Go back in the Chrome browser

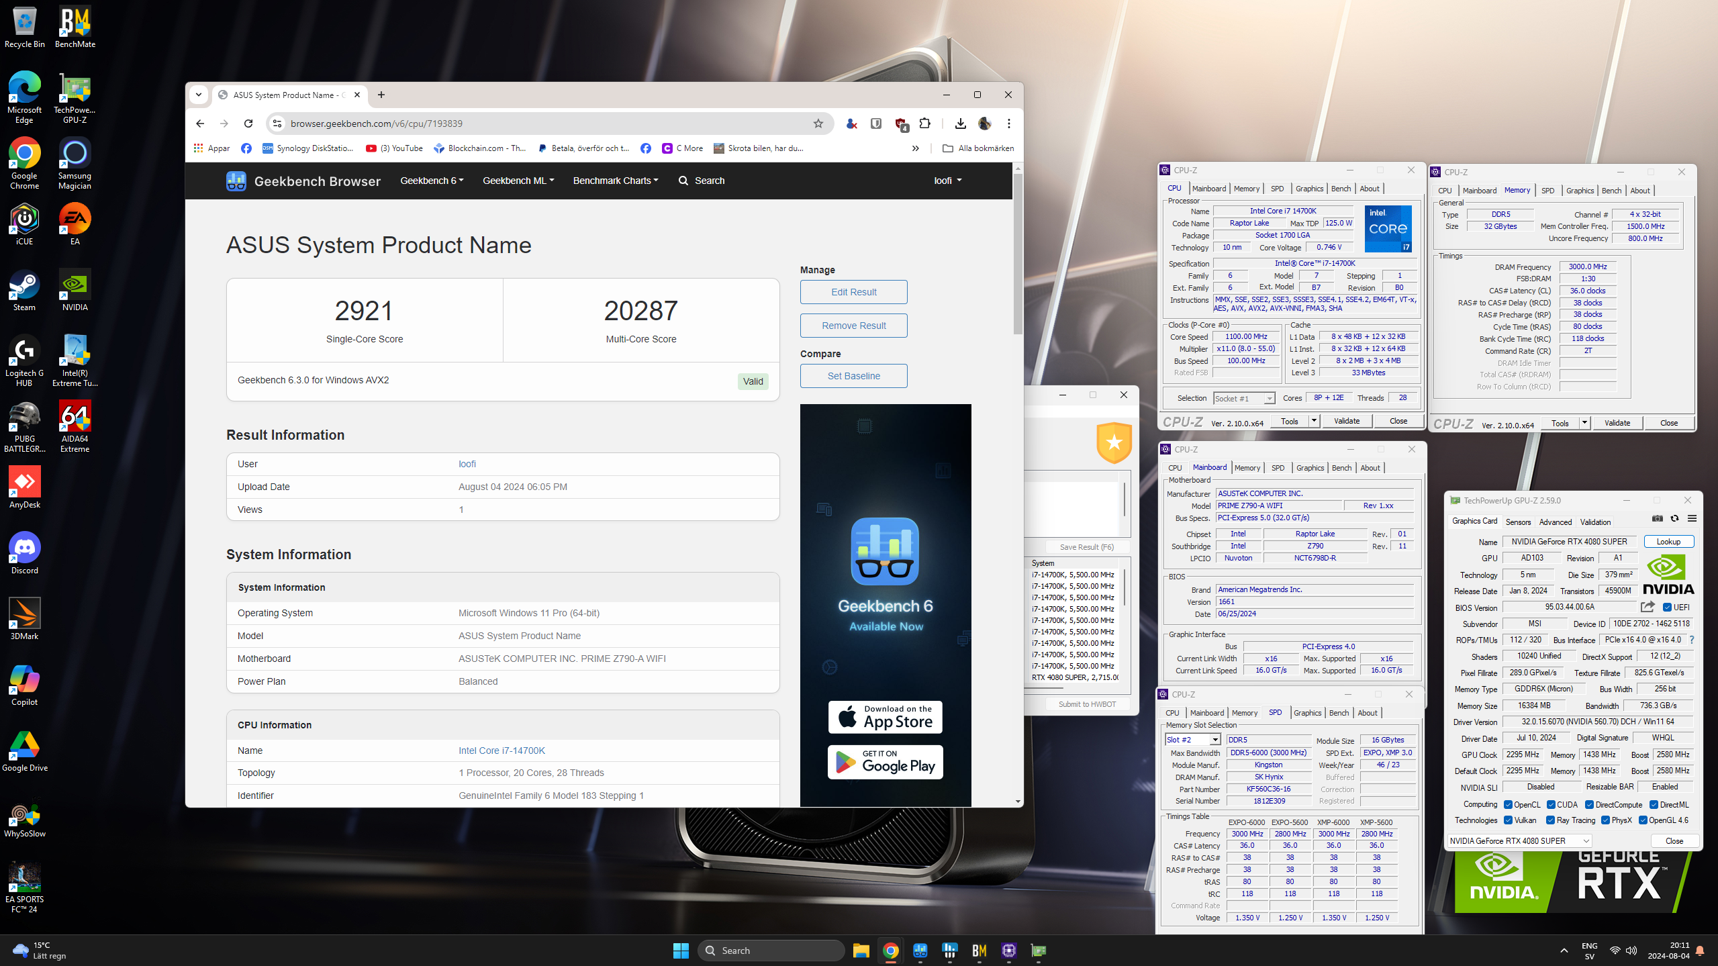tap(200, 124)
